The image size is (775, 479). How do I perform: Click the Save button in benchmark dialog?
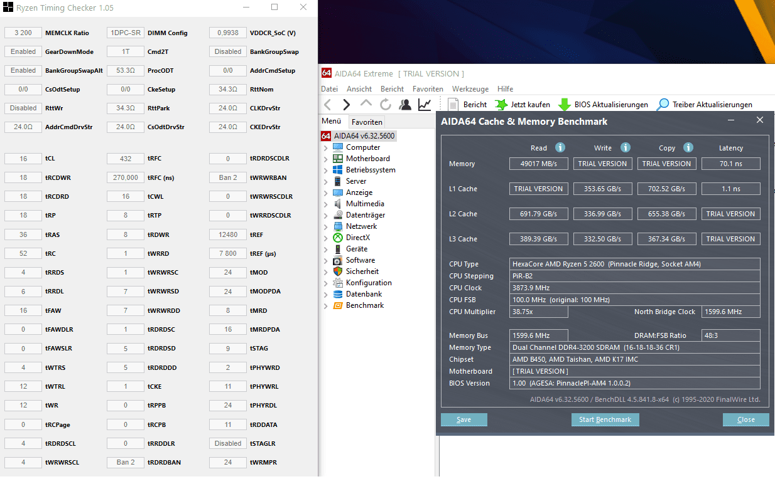coord(464,419)
